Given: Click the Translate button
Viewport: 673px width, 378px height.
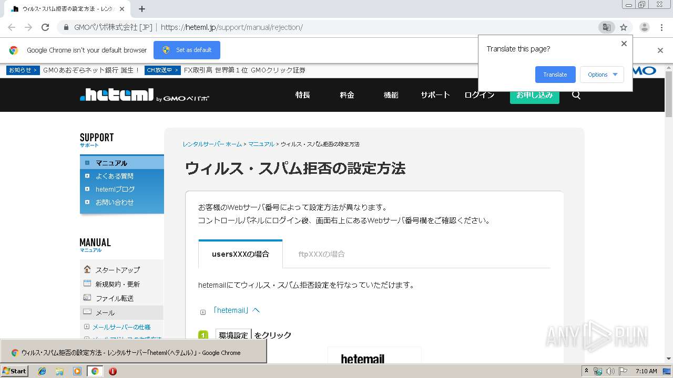Looking at the screenshot, I should tap(555, 75).
